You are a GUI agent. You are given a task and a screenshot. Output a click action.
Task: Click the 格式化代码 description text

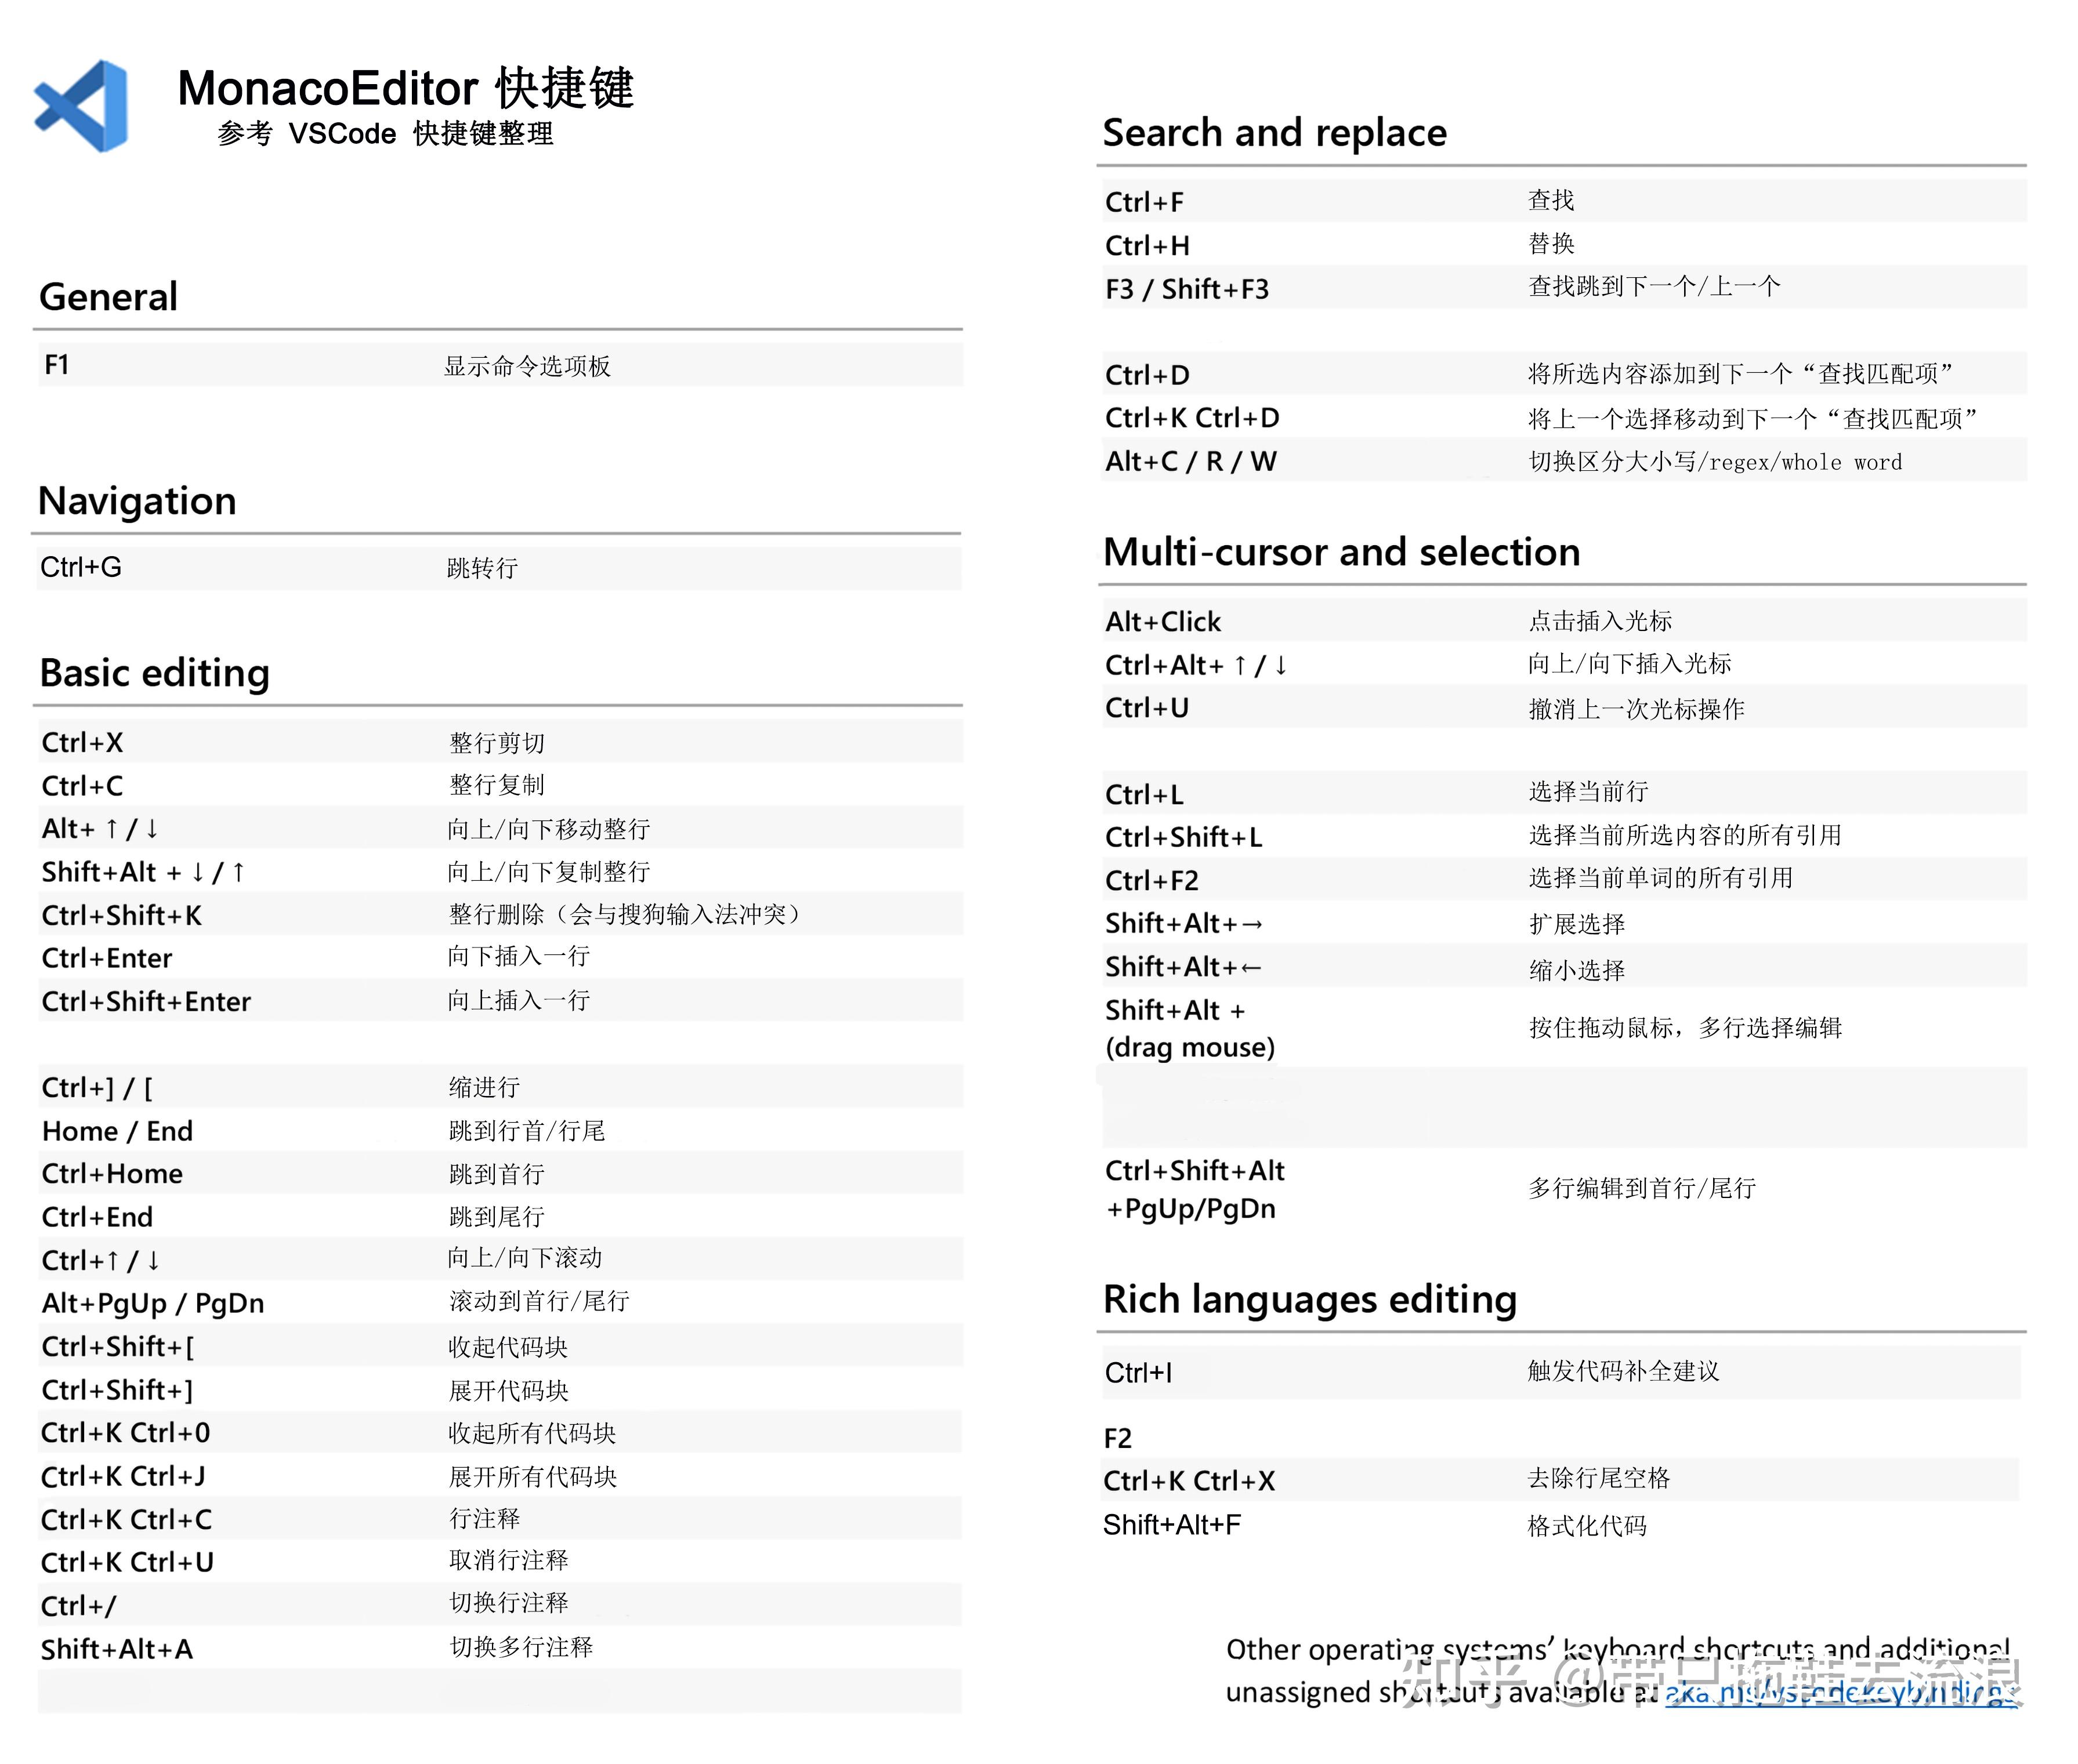[x=1585, y=1526]
